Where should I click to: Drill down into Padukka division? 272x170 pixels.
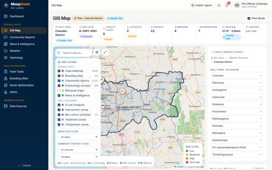click(x=237, y=126)
